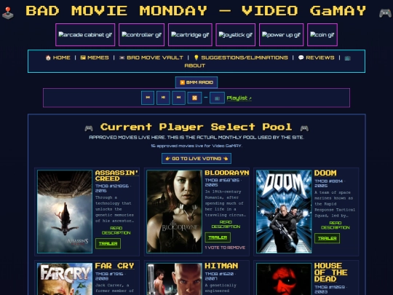This screenshot has width=393, height=295.
Task: Skip to previous radio track
Action: coord(148,98)
